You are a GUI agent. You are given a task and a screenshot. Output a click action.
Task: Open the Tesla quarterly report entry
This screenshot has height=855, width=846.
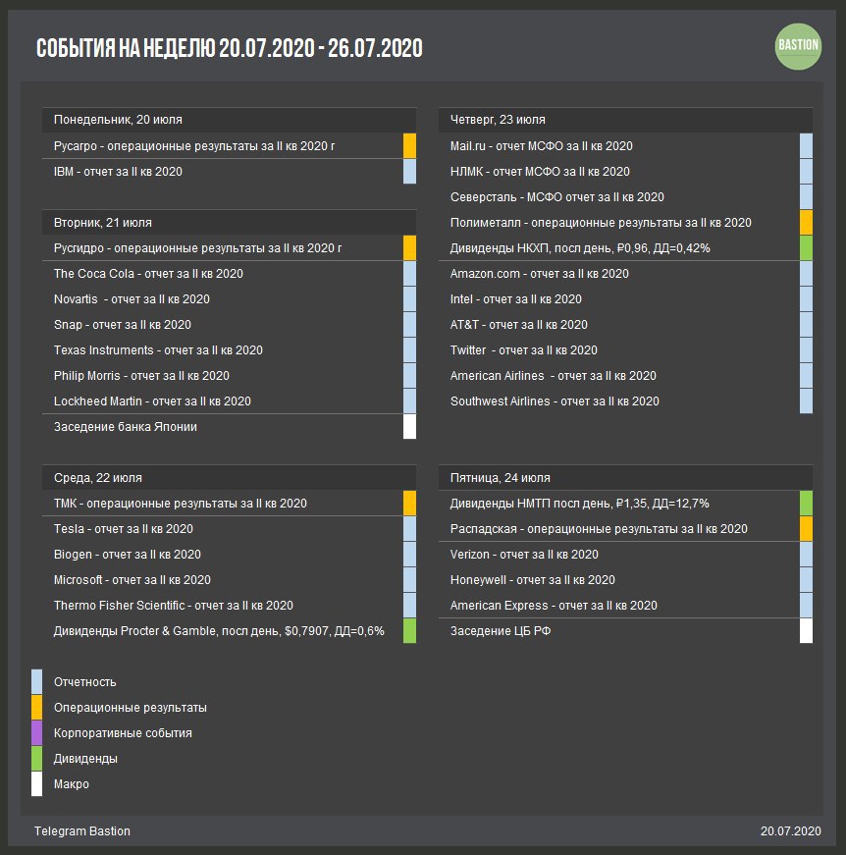click(x=124, y=529)
